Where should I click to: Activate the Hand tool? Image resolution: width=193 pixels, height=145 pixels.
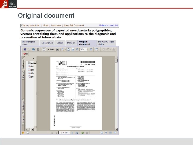(44, 49)
